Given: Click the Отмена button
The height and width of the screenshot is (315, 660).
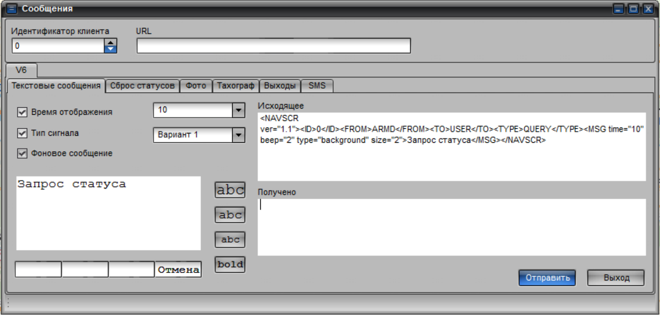Looking at the screenshot, I should click(x=178, y=270).
